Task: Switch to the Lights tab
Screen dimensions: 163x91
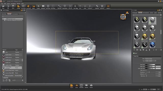Action: (155, 13)
